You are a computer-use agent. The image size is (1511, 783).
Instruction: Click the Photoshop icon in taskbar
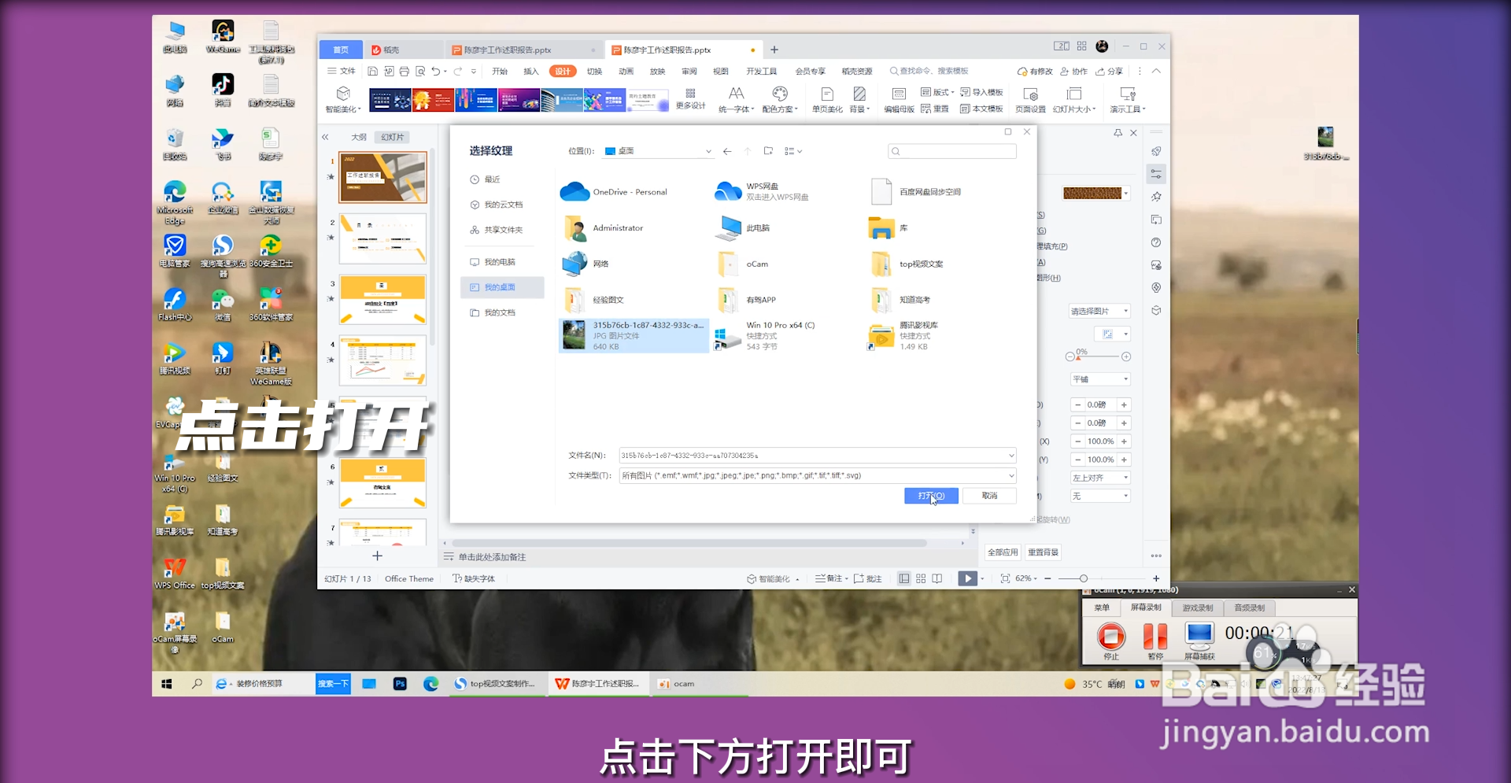point(400,684)
